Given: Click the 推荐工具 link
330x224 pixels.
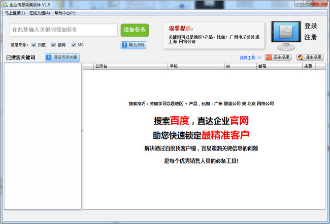Looking at the screenshot, I should [x=250, y=58].
